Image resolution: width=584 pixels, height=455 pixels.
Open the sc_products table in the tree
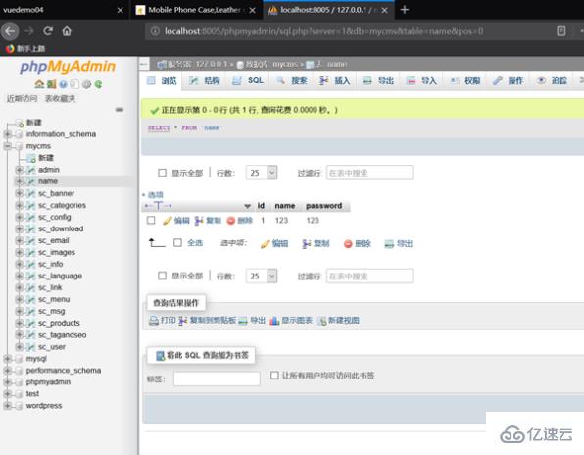(x=59, y=323)
